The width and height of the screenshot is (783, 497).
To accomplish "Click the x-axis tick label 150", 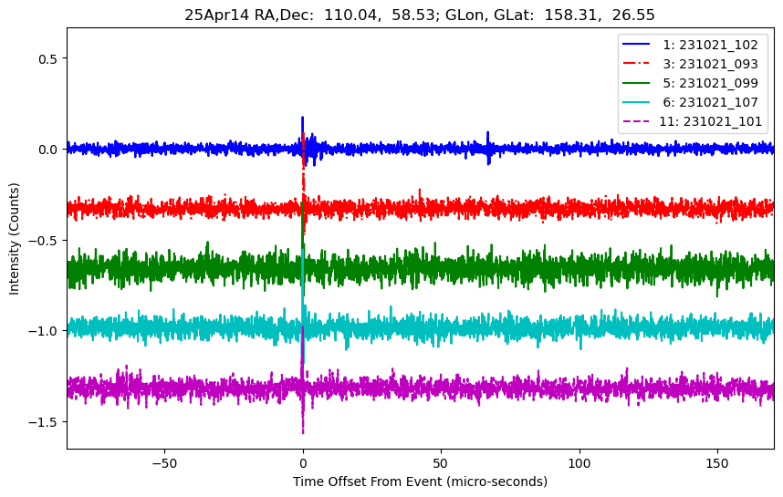I will click(717, 463).
